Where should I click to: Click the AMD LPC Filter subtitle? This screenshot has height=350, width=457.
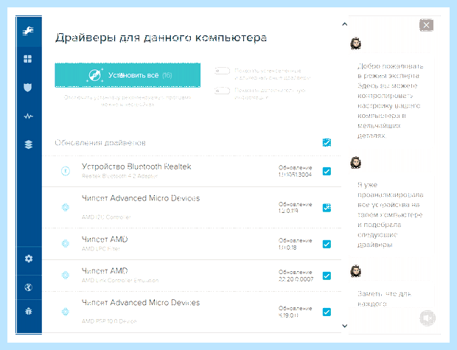point(100,248)
